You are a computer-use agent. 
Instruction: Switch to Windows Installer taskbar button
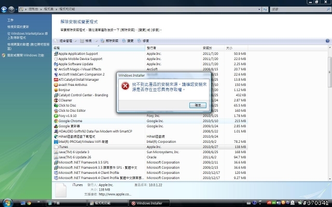[149, 203]
